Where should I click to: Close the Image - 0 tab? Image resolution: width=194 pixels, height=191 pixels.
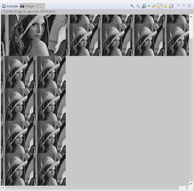pos(42,6)
